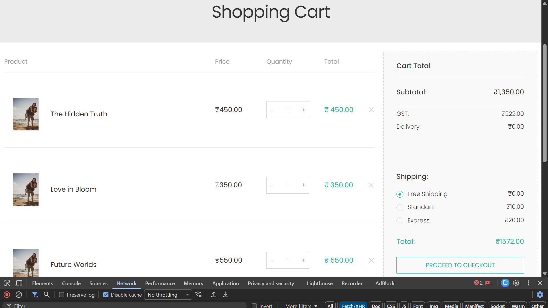Uncheck Disable cache checkbox
Screen dimensions: 548x308
pyautogui.click(x=106, y=295)
